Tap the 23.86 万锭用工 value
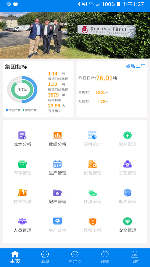This screenshot has width=150, height=267. (54, 106)
